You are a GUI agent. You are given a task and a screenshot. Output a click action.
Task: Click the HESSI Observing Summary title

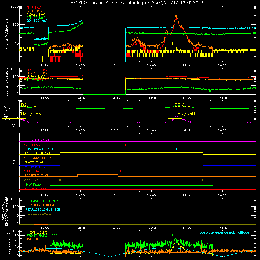tap(138, 3)
